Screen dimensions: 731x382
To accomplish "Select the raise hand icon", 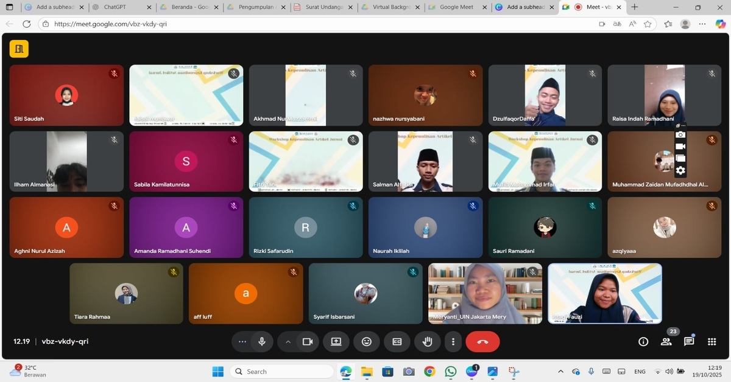I will click(x=428, y=342).
